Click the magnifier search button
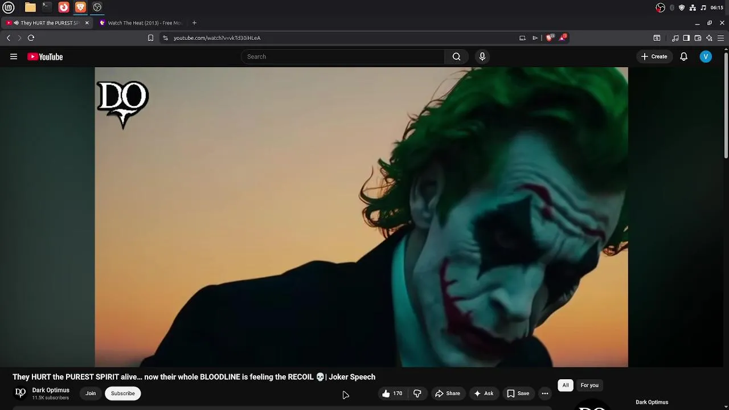729x410 pixels. [456, 56]
